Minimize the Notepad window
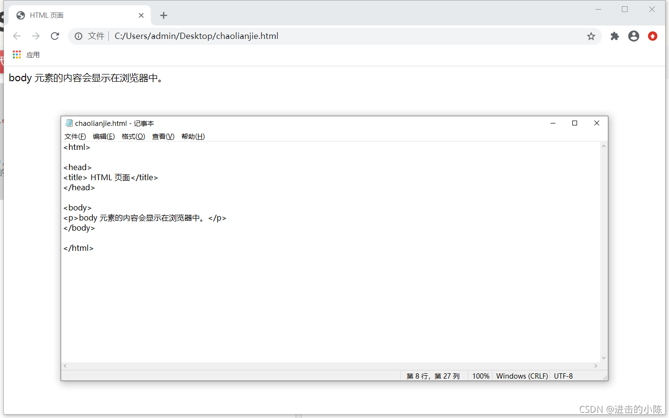669x418 pixels. 553,123
